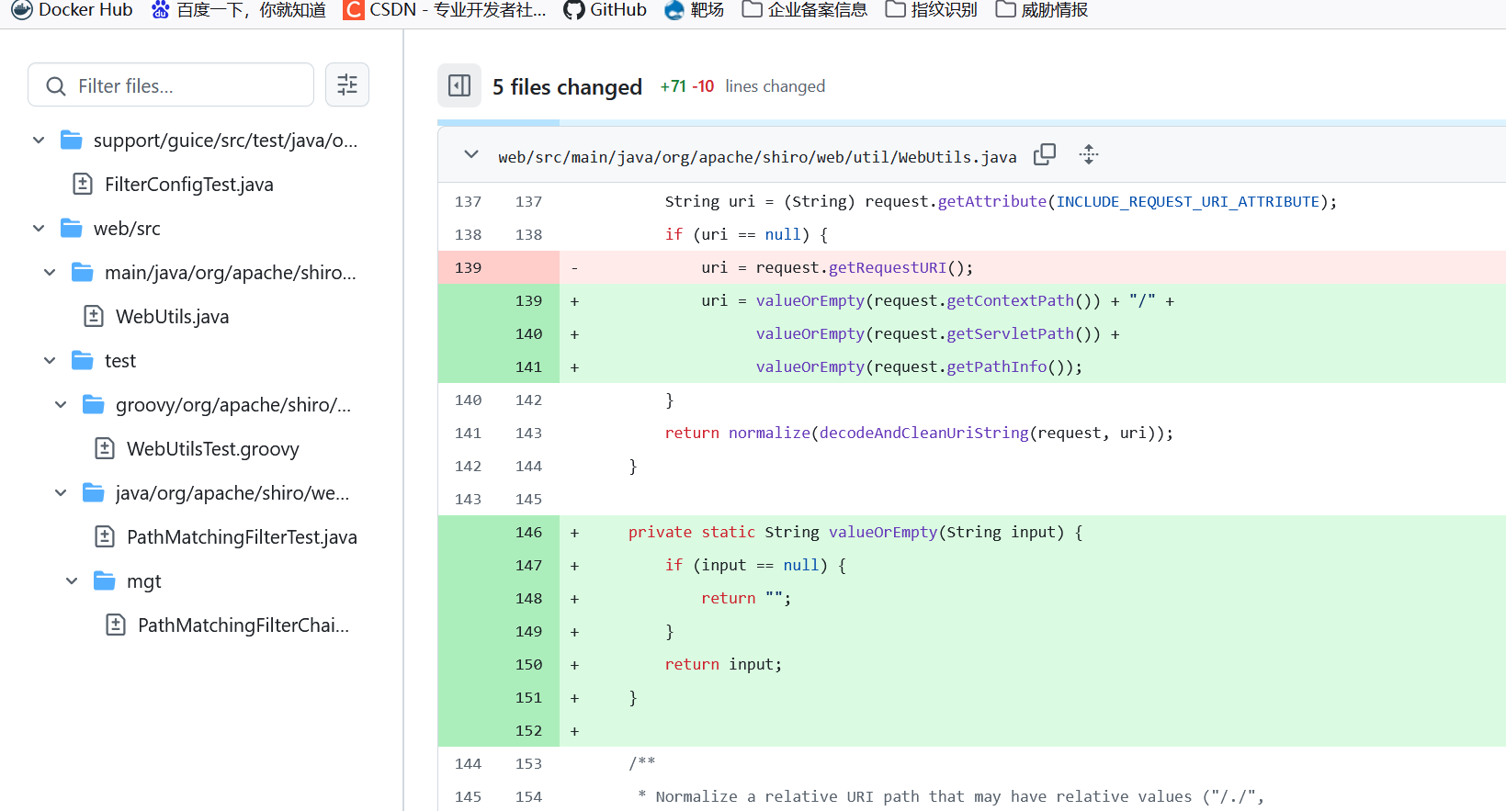The image size is (1506, 811).
Task: Collapse the java/org/apache/shiro/we... folder chevron
Action: click(x=61, y=492)
